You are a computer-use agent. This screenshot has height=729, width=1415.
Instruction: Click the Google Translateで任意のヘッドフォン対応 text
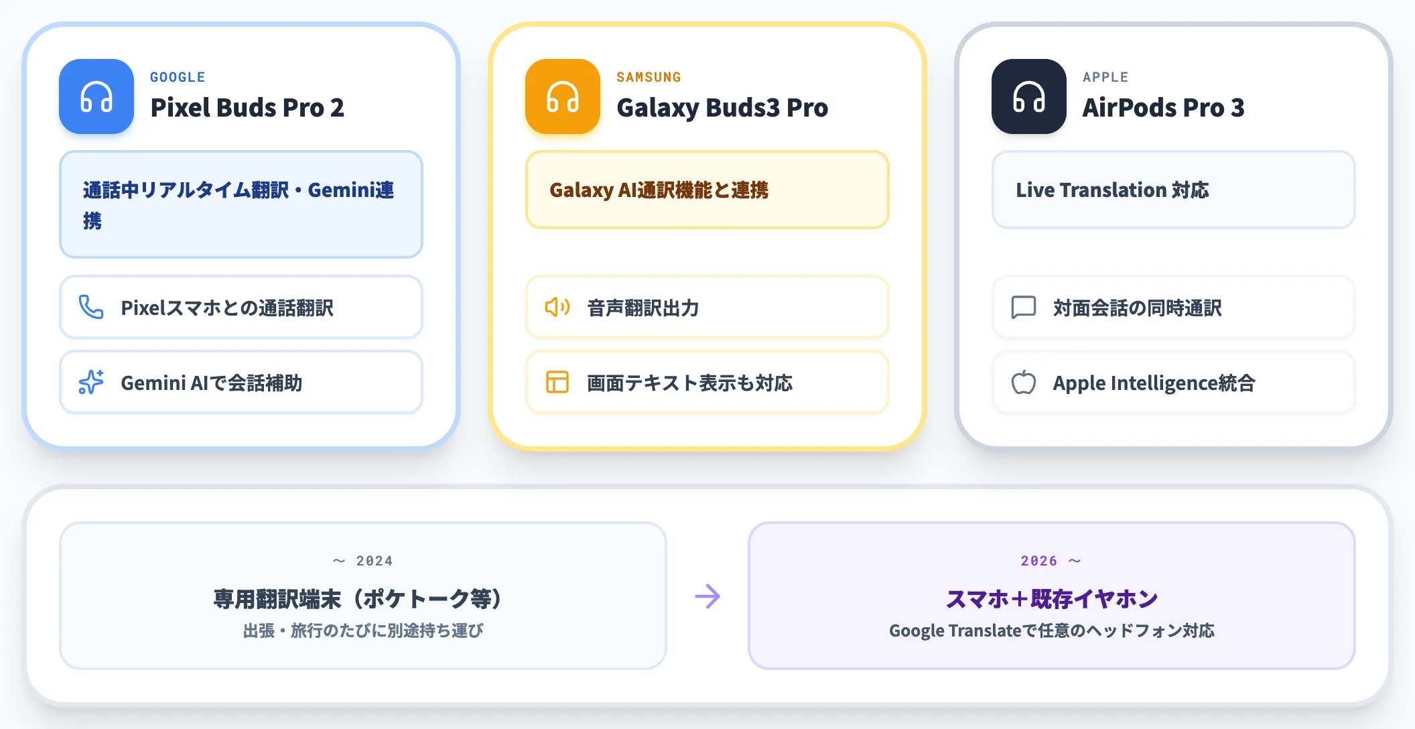coord(1052,631)
